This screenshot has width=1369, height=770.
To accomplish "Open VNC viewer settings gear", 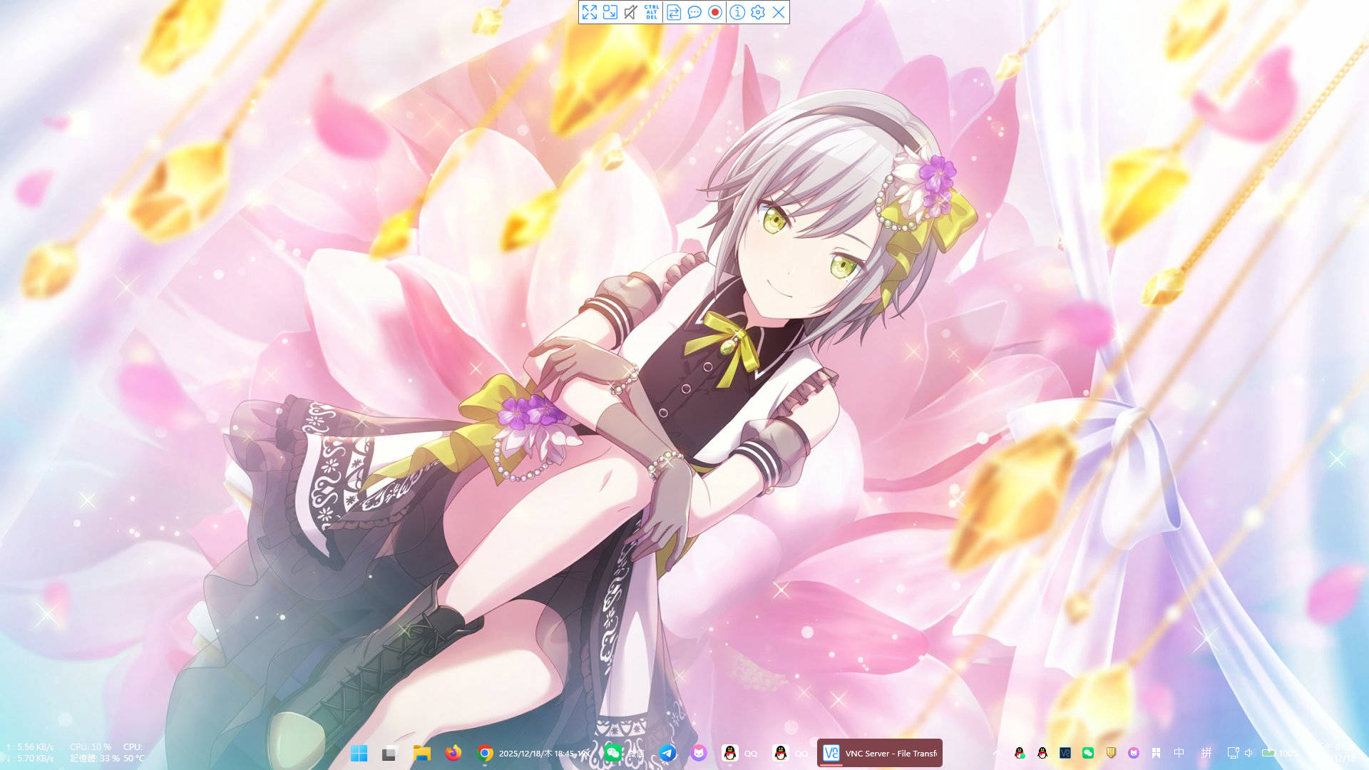I will point(758,12).
